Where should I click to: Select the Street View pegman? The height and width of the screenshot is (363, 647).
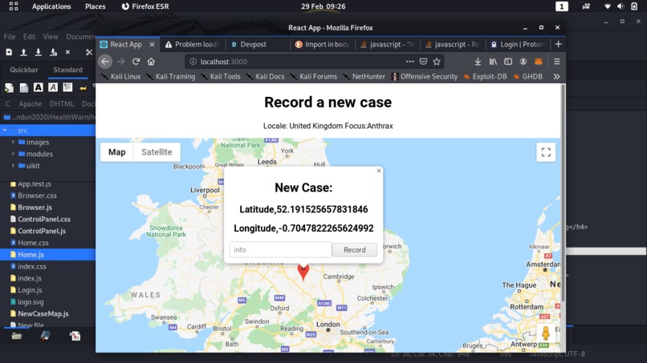[x=546, y=333]
